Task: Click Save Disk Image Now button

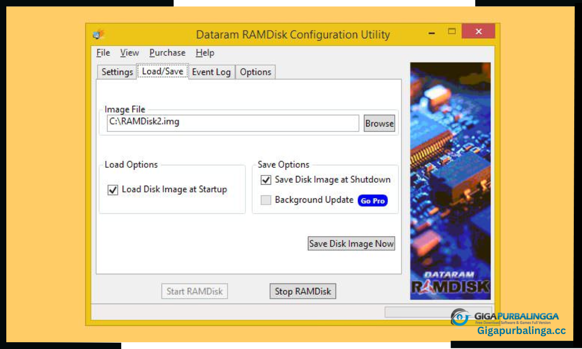Action: [352, 243]
